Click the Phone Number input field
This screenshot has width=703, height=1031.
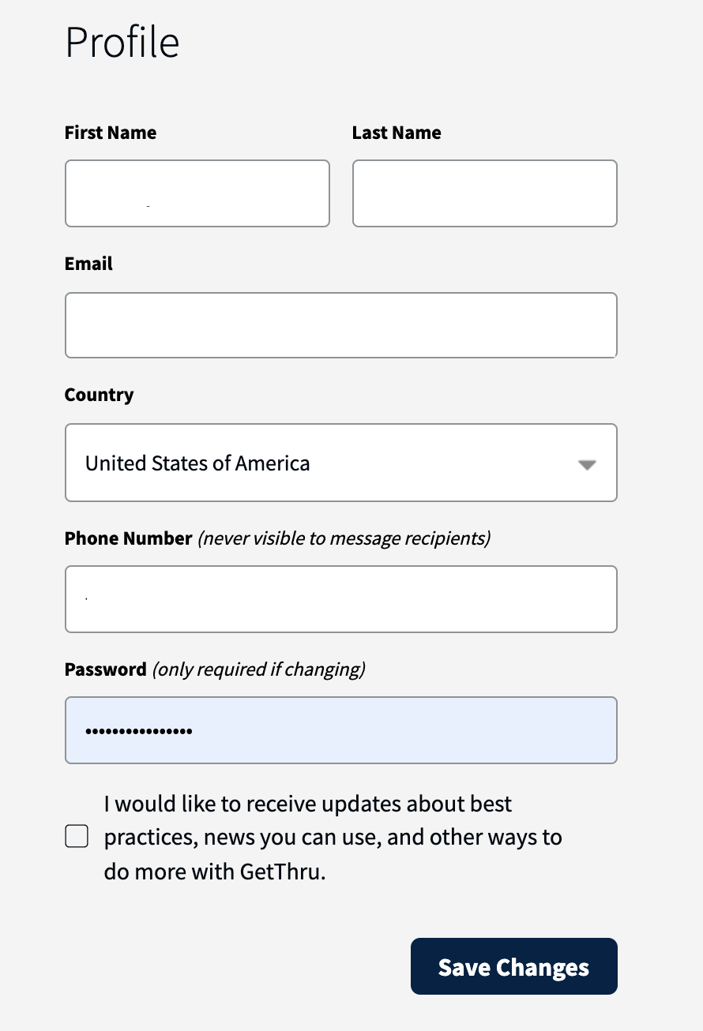click(x=340, y=599)
